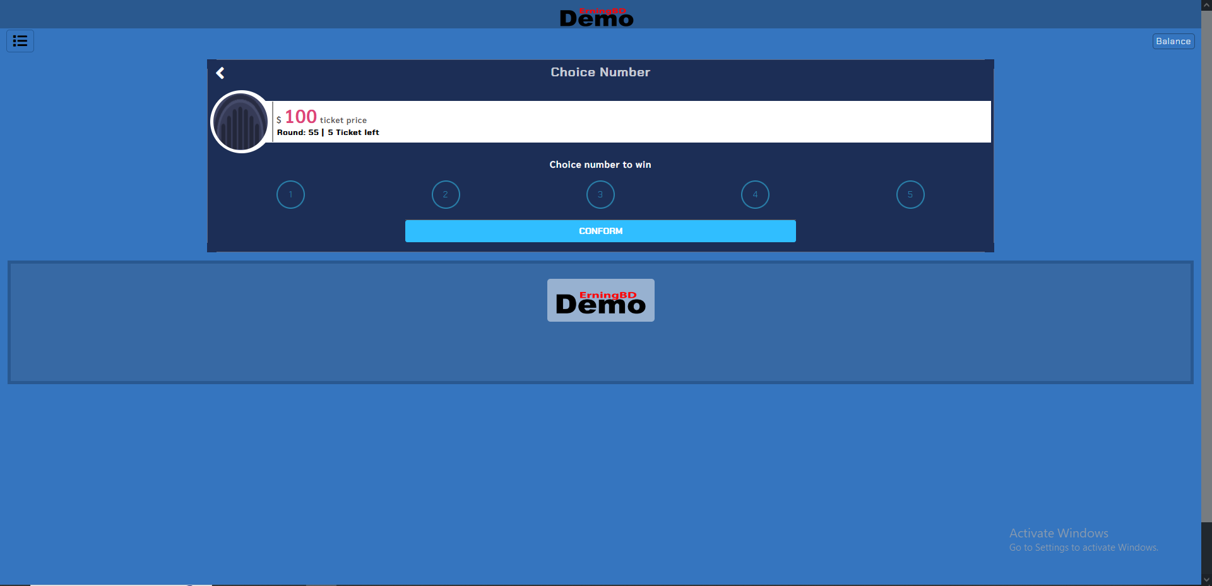Open the Balance button

point(1173,42)
